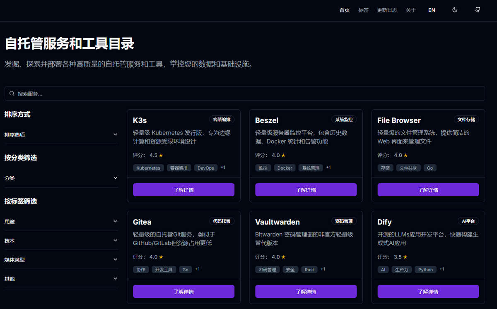
Task: Select the Go tag on File Browser
Action: pos(430,168)
